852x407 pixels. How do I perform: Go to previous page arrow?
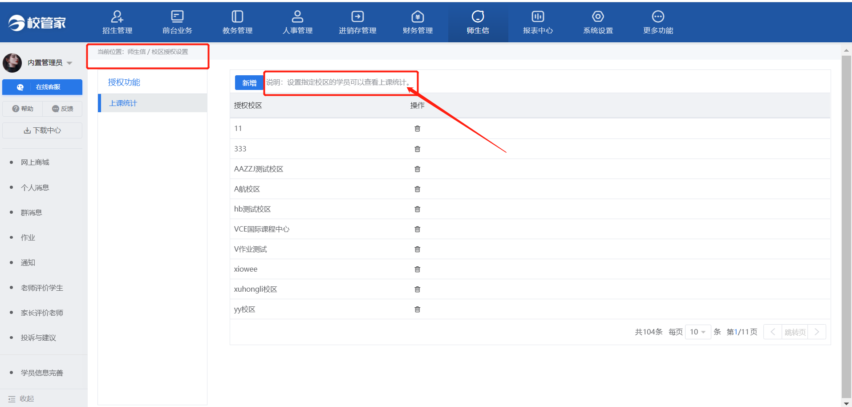click(773, 332)
